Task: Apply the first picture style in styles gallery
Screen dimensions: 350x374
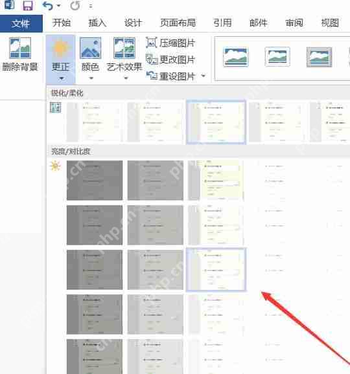Action: tap(236, 57)
